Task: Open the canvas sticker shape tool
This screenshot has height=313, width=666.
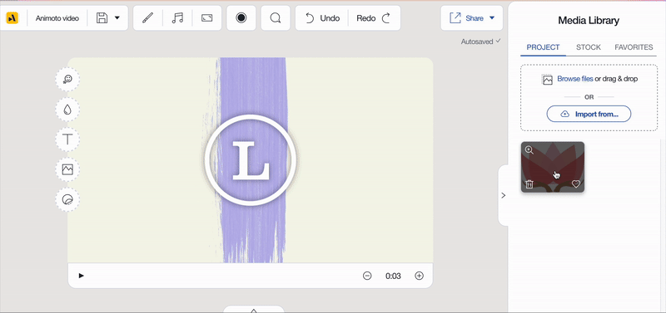Action: point(67,199)
